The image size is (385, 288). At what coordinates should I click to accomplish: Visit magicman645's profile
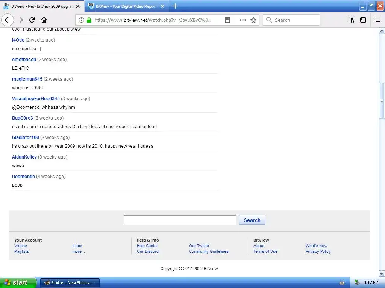pyautogui.click(x=27, y=79)
